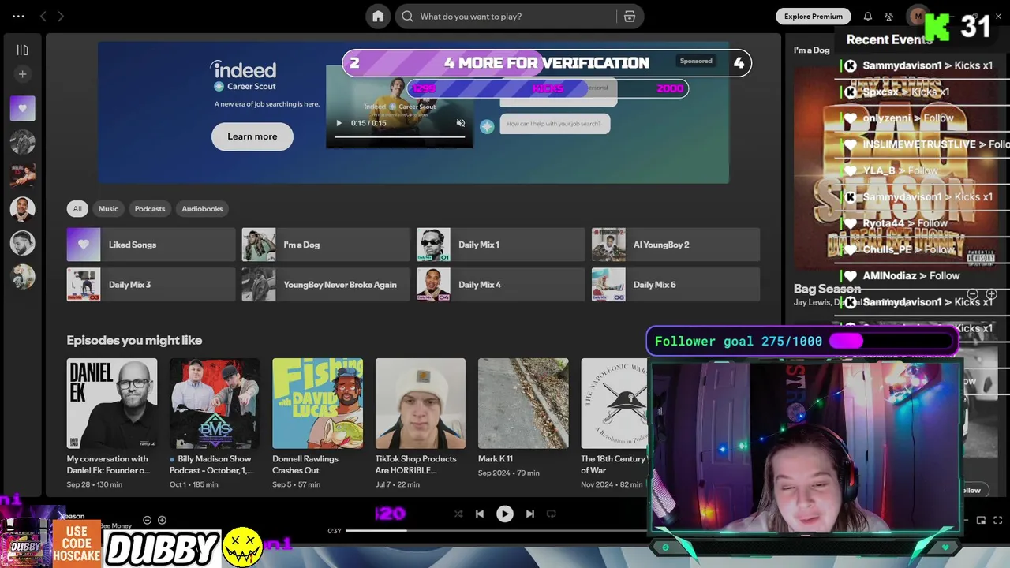
Task: Click Explore Premium button
Action: click(x=814, y=16)
